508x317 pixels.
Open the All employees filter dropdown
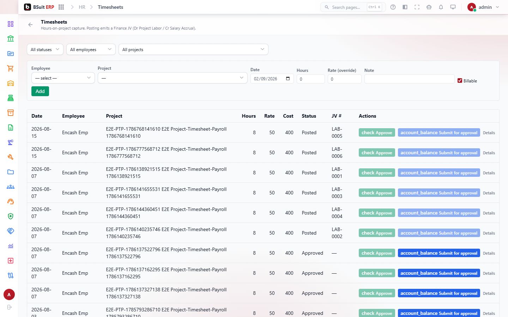(x=91, y=49)
